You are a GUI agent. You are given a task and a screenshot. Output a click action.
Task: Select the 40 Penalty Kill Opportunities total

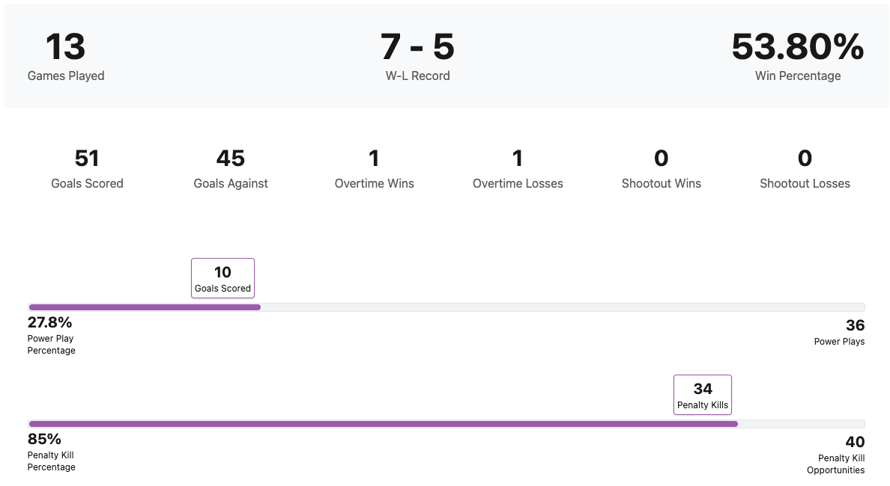click(855, 443)
